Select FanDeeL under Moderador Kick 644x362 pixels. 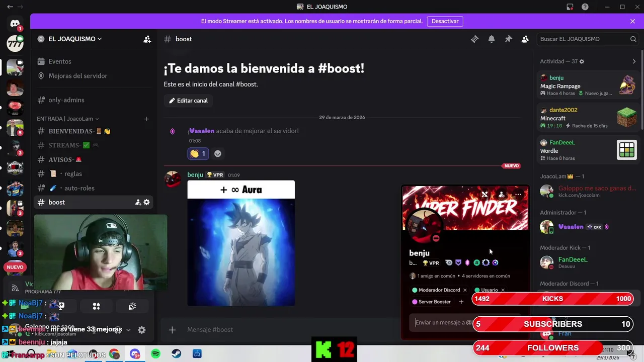(588, 262)
